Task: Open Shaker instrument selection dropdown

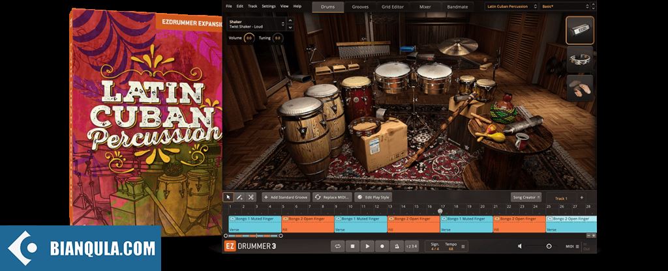Action: (x=256, y=24)
